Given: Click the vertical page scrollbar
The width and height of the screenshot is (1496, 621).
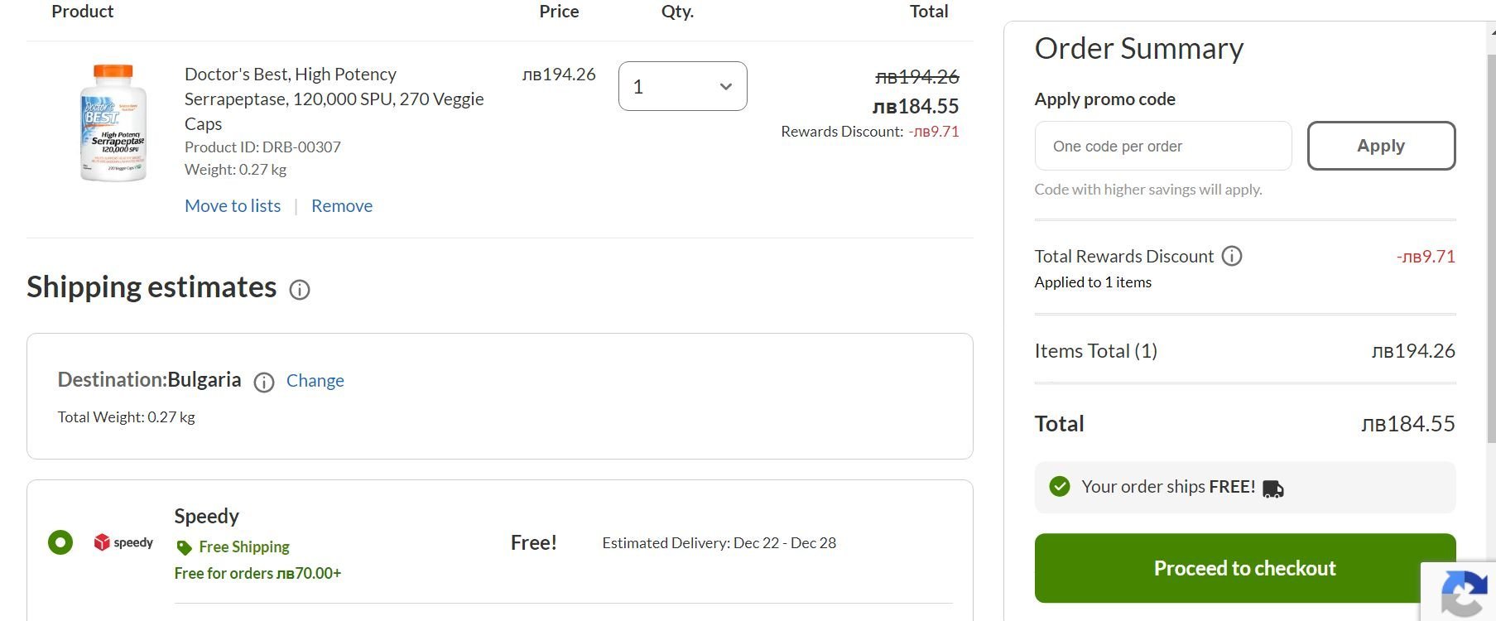Looking at the screenshot, I should pos(1492,248).
